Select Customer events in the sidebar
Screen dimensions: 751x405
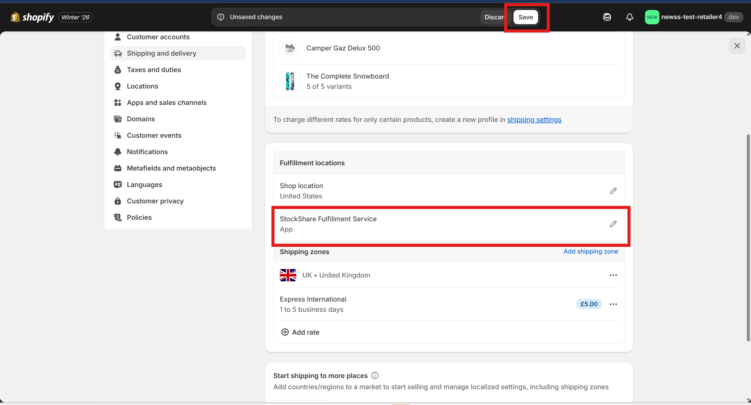coord(154,135)
